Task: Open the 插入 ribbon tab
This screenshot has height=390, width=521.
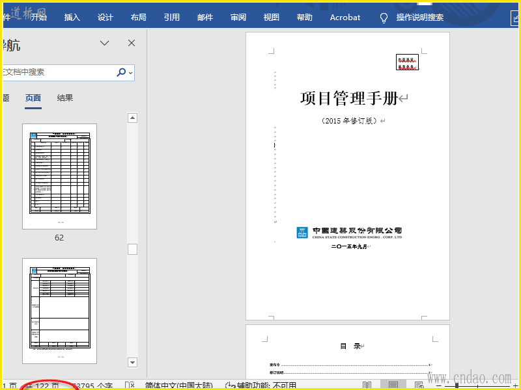Action: point(72,18)
